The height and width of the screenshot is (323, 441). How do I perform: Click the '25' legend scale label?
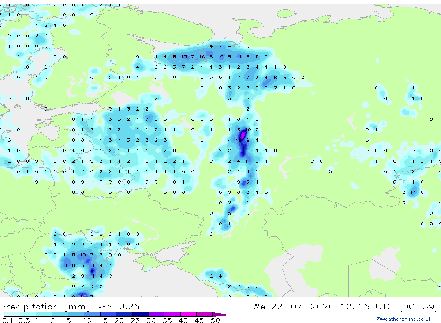click(135, 320)
